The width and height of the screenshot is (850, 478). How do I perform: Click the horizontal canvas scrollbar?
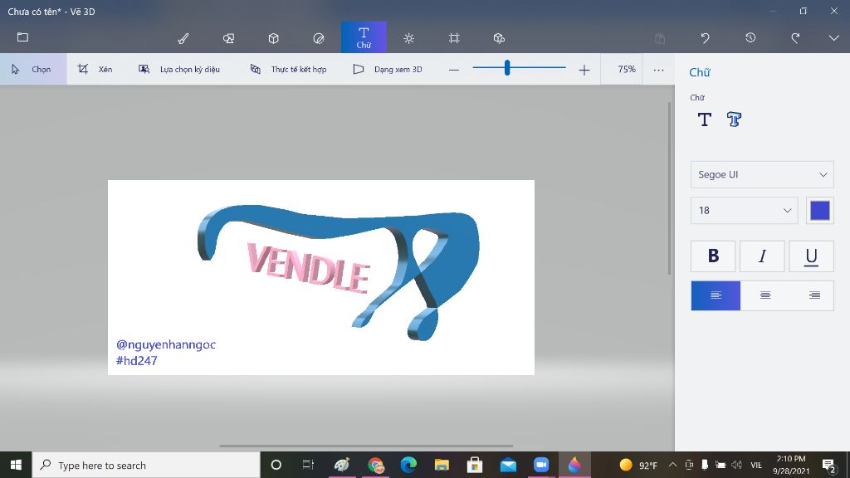[366, 446]
